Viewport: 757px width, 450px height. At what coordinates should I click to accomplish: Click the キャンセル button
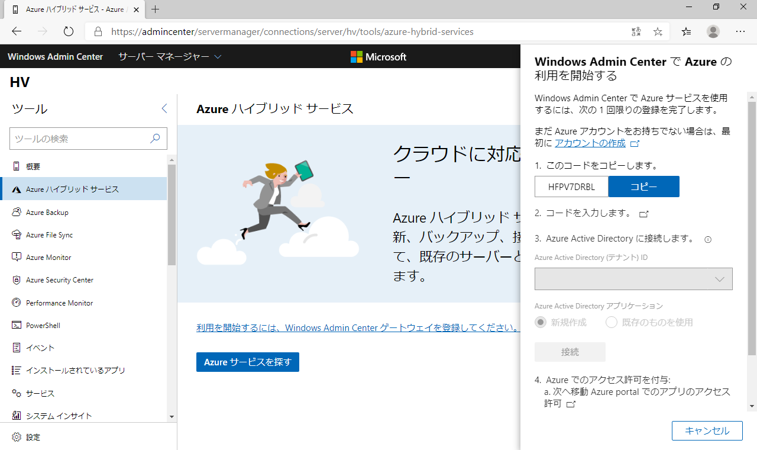(x=707, y=430)
